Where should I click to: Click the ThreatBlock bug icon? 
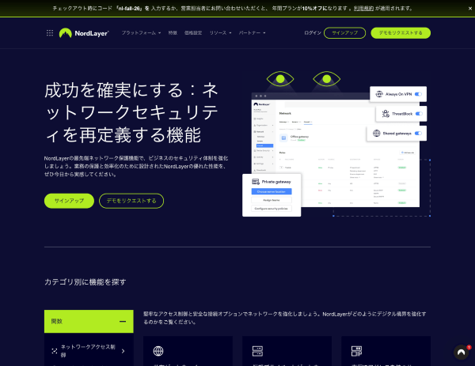[386, 114]
